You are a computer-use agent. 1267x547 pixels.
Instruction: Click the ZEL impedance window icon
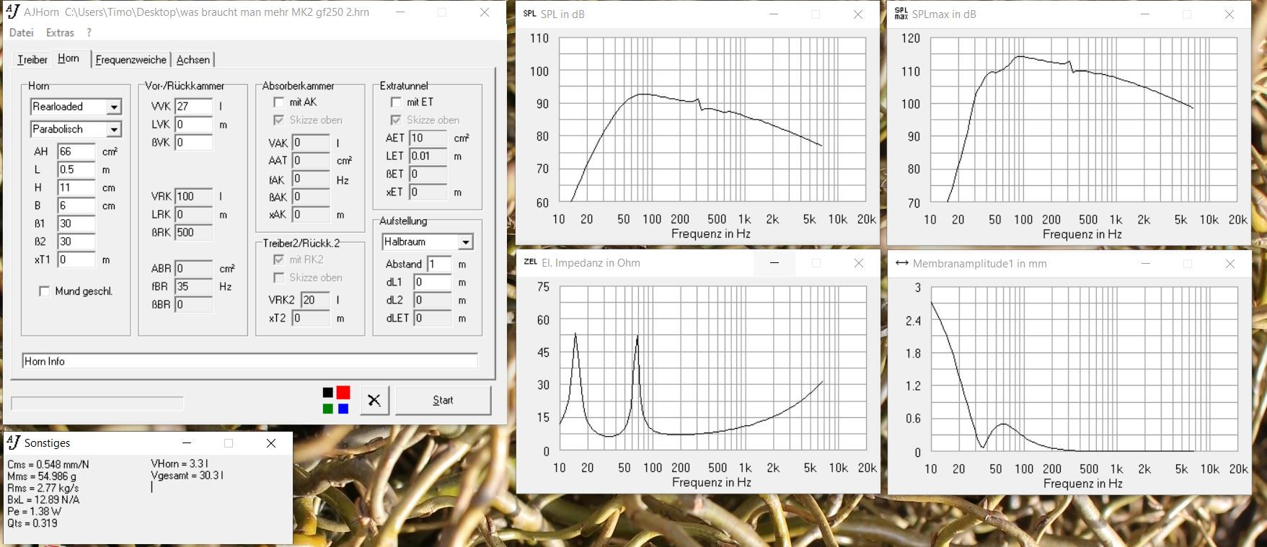click(530, 262)
